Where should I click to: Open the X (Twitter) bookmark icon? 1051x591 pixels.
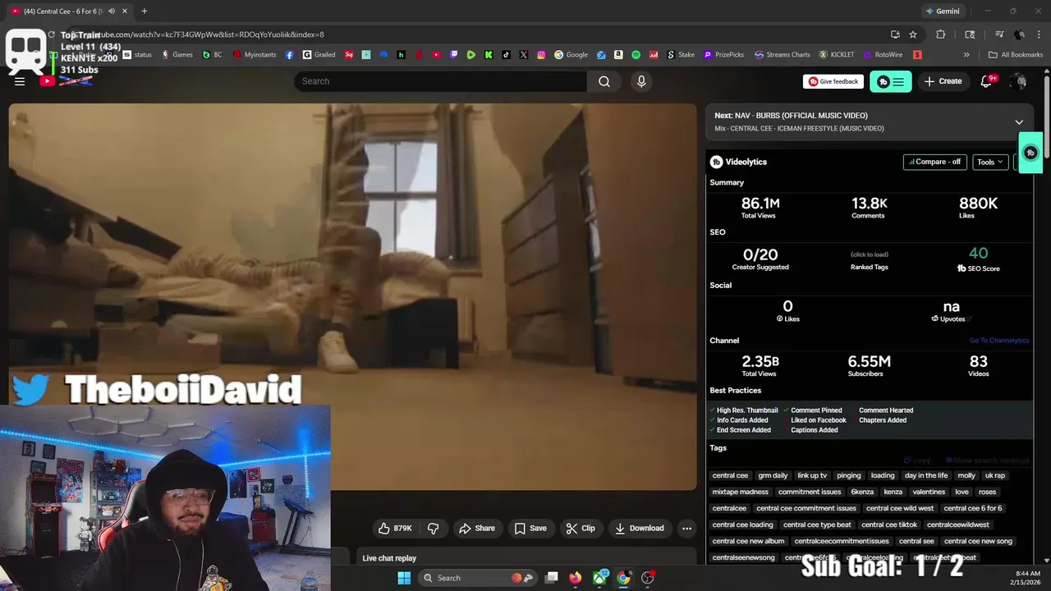(524, 55)
